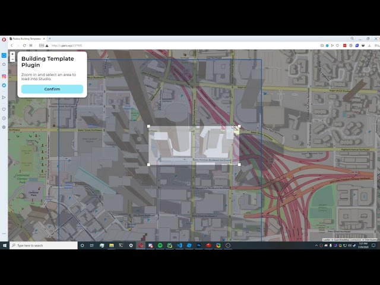Open the notification action center
The image size is (380, 285).
point(373,245)
